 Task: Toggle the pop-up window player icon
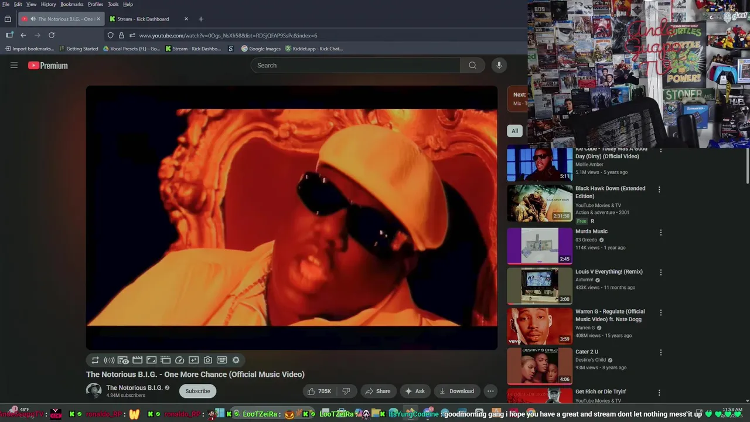165,360
